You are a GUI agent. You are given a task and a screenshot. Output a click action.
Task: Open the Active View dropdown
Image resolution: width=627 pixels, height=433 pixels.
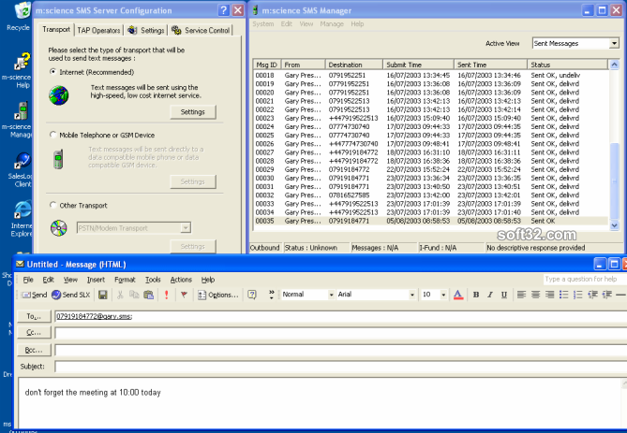click(614, 43)
